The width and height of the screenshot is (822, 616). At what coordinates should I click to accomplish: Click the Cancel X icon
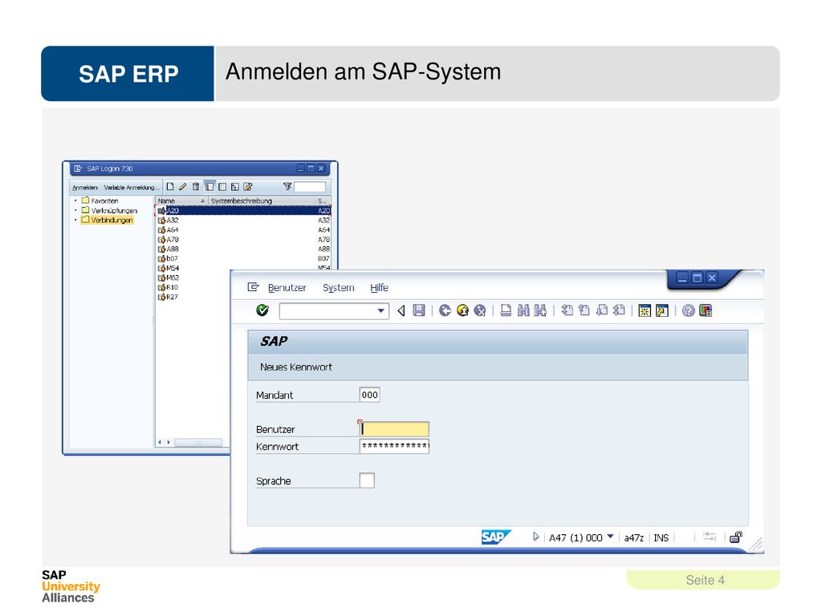[x=480, y=310]
